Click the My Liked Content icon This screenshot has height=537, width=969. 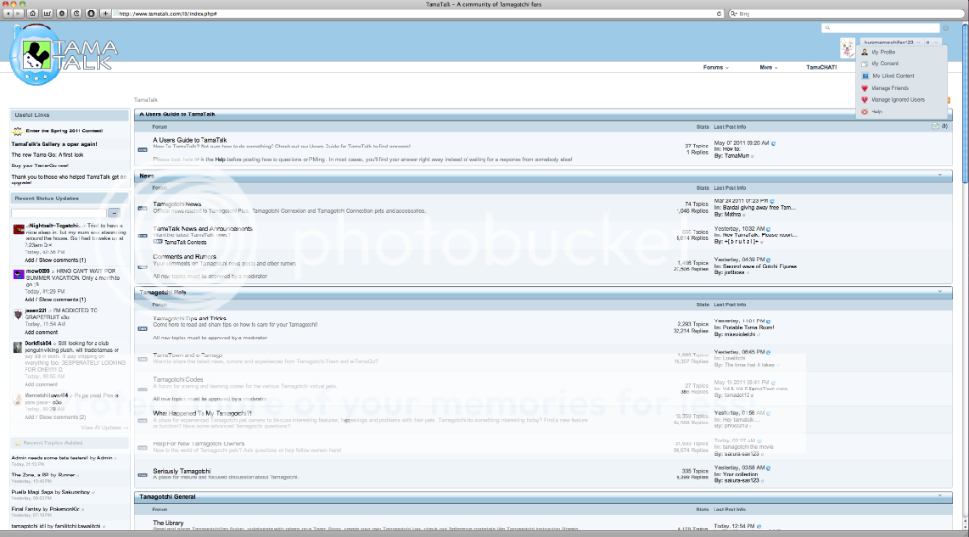(x=865, y=76)
